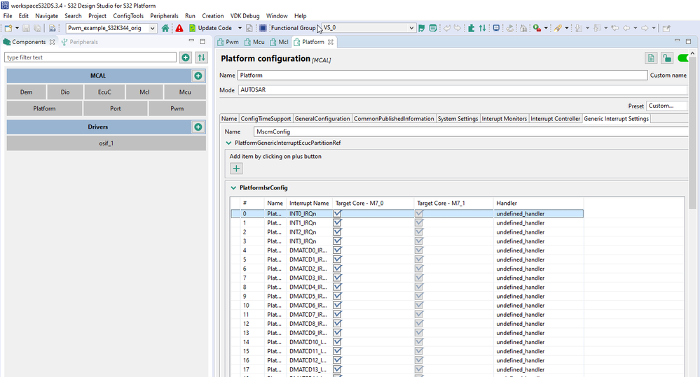Toggle Target Core M7_0 checkbox for INT0_IRQn
Viewport: 700px width, 377px height.
click(x=337, y=213)
